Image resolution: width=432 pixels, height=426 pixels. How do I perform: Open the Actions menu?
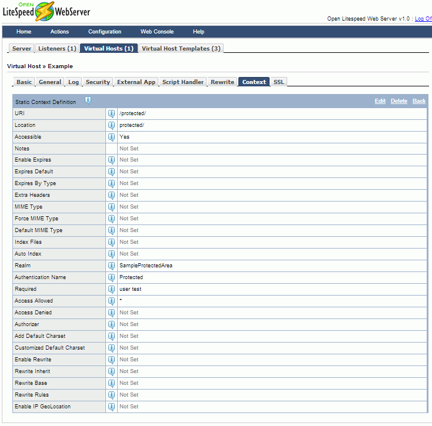coord(59,32)
